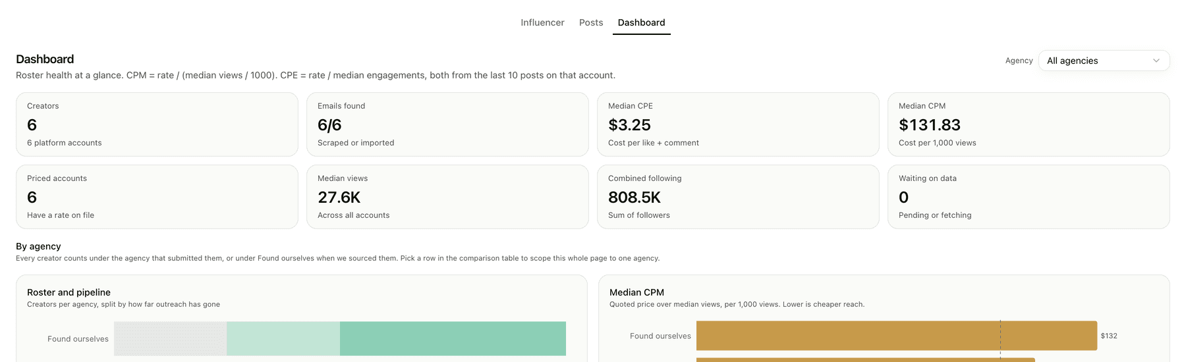Click the Median CPE card
Viewport: 1186px width, 362px height.
coord(738,124)
